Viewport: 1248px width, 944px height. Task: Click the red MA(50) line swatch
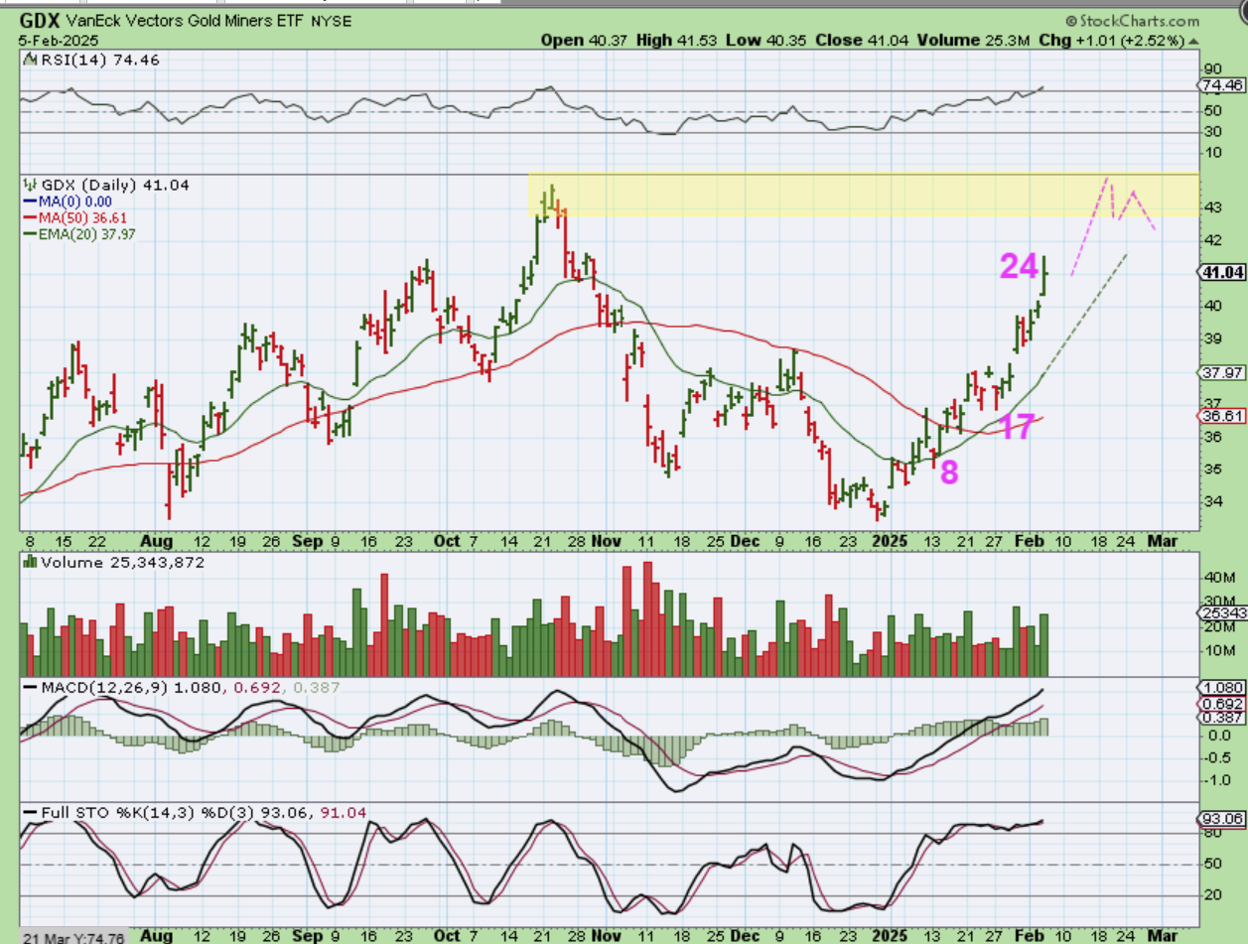[28, 217]
